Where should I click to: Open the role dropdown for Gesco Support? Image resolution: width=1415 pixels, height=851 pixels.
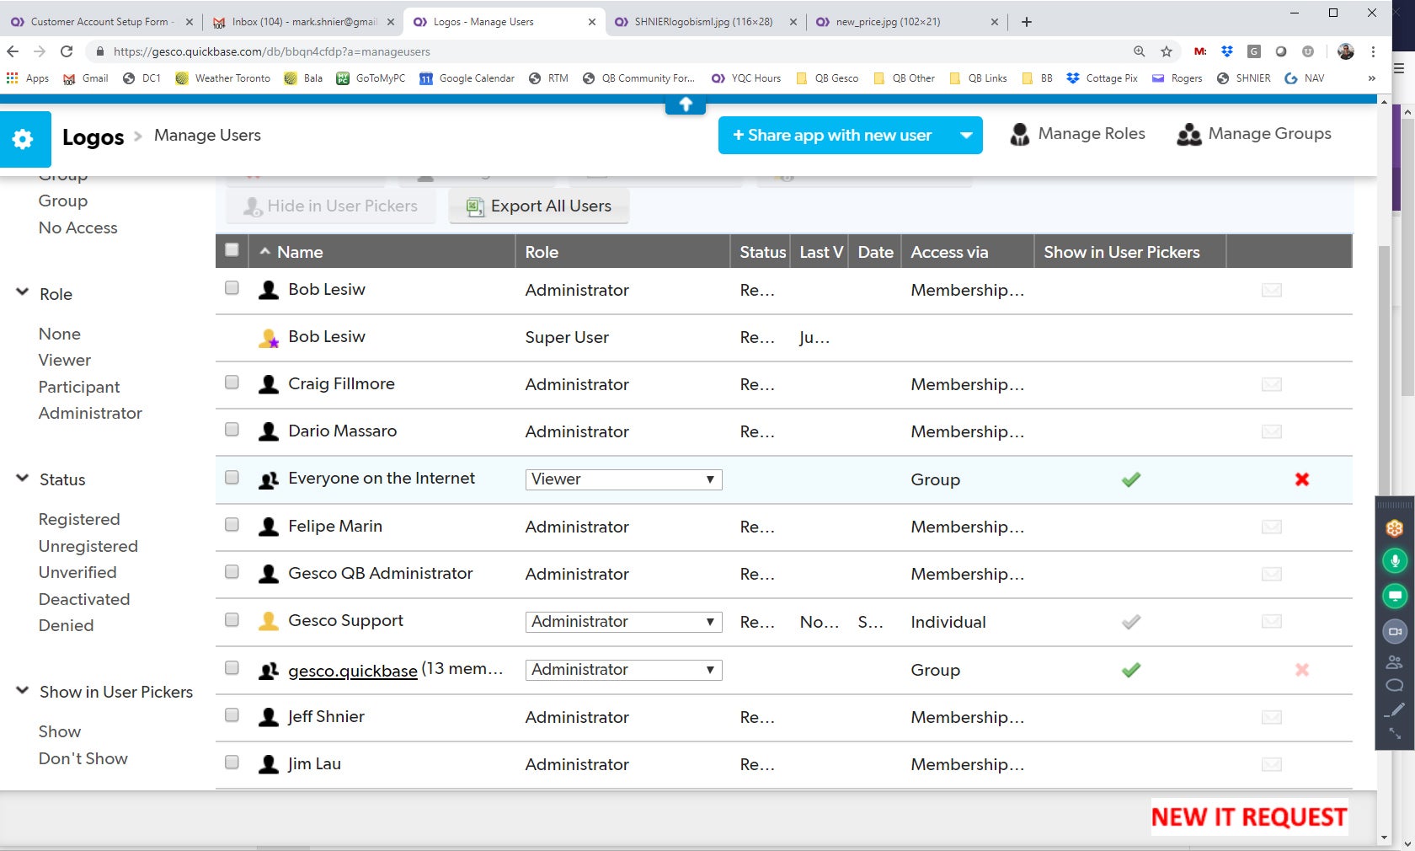[x=623, y=622]
